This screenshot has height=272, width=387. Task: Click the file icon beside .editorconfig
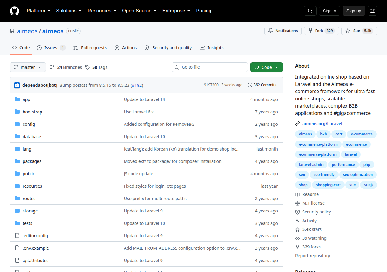[x=17, y=236]
